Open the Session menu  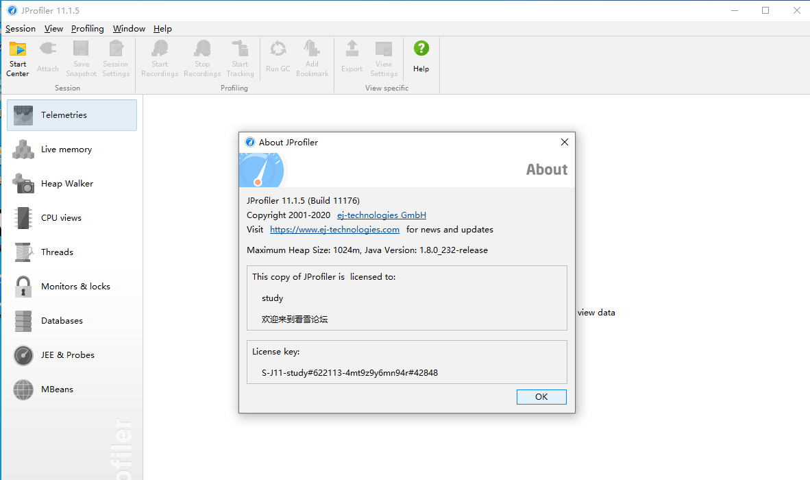[x=21, y=29]
